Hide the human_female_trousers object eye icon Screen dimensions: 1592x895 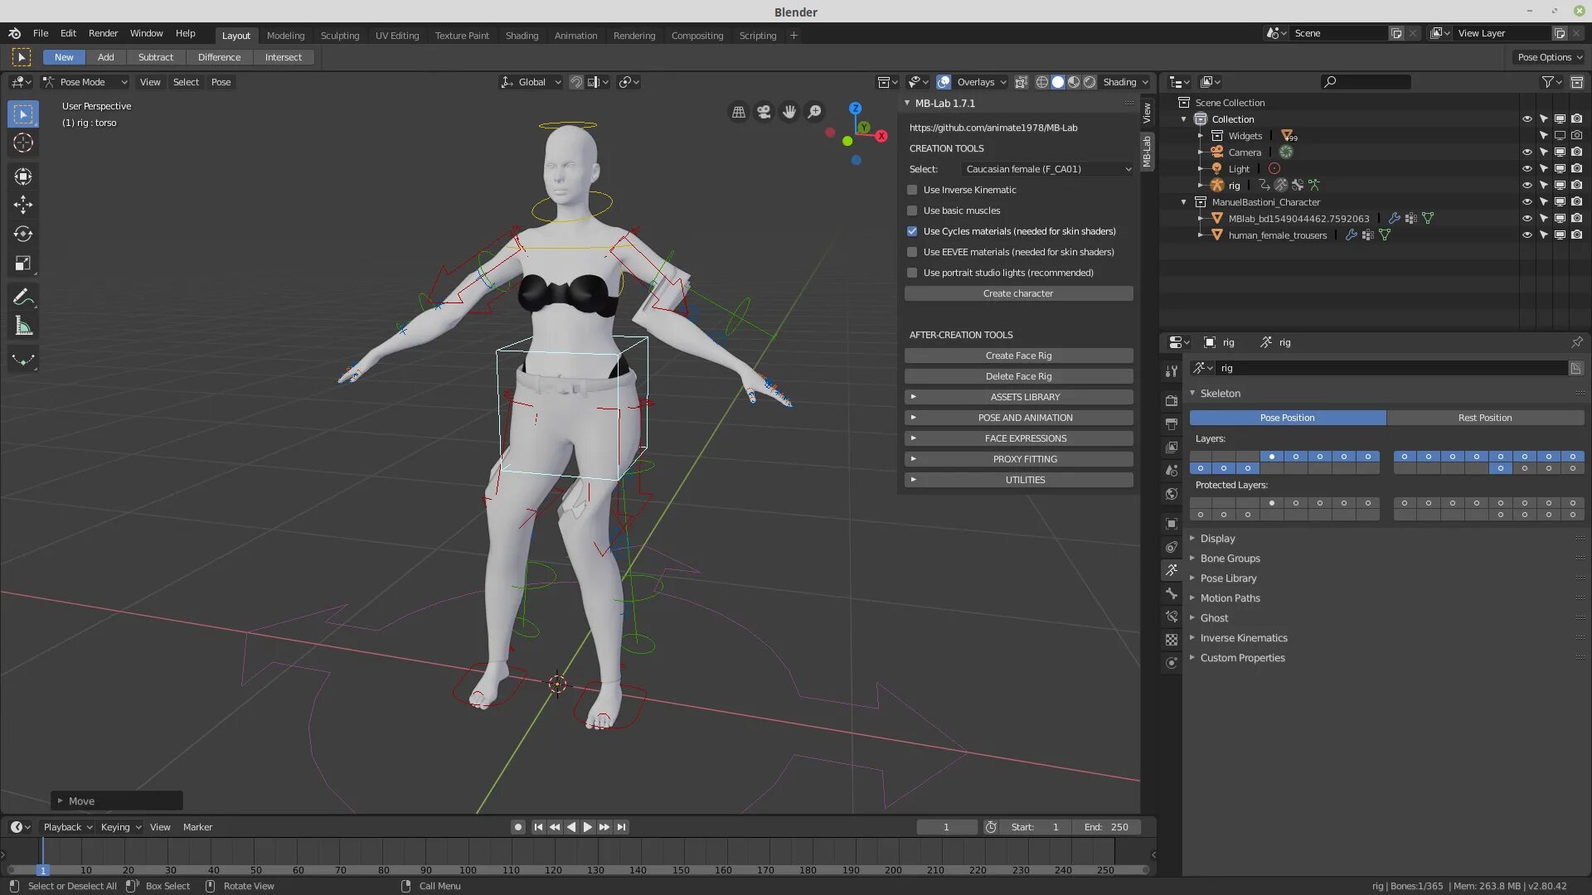tap(1526, 235)
